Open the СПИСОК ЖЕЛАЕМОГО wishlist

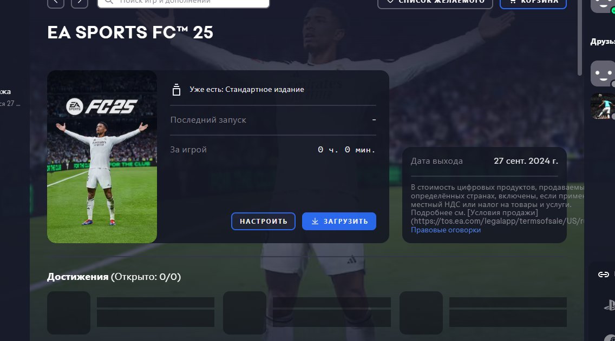coord(435,3)
